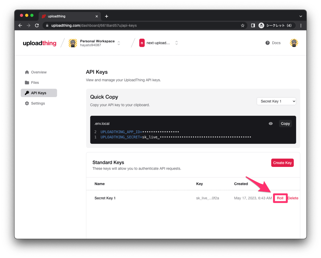Click the profile avatar in the top right
Image resolution: width=321 pixels, height=258 pixels.
coord(294,43)
